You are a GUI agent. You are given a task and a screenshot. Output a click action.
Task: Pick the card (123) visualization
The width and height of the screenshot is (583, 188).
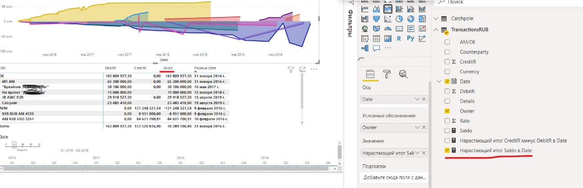(x=399, y=29)
